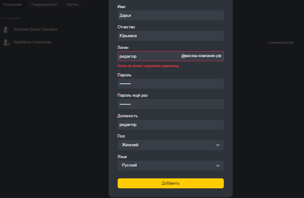Focus the Имя field containing Дарья

[170, 15]
